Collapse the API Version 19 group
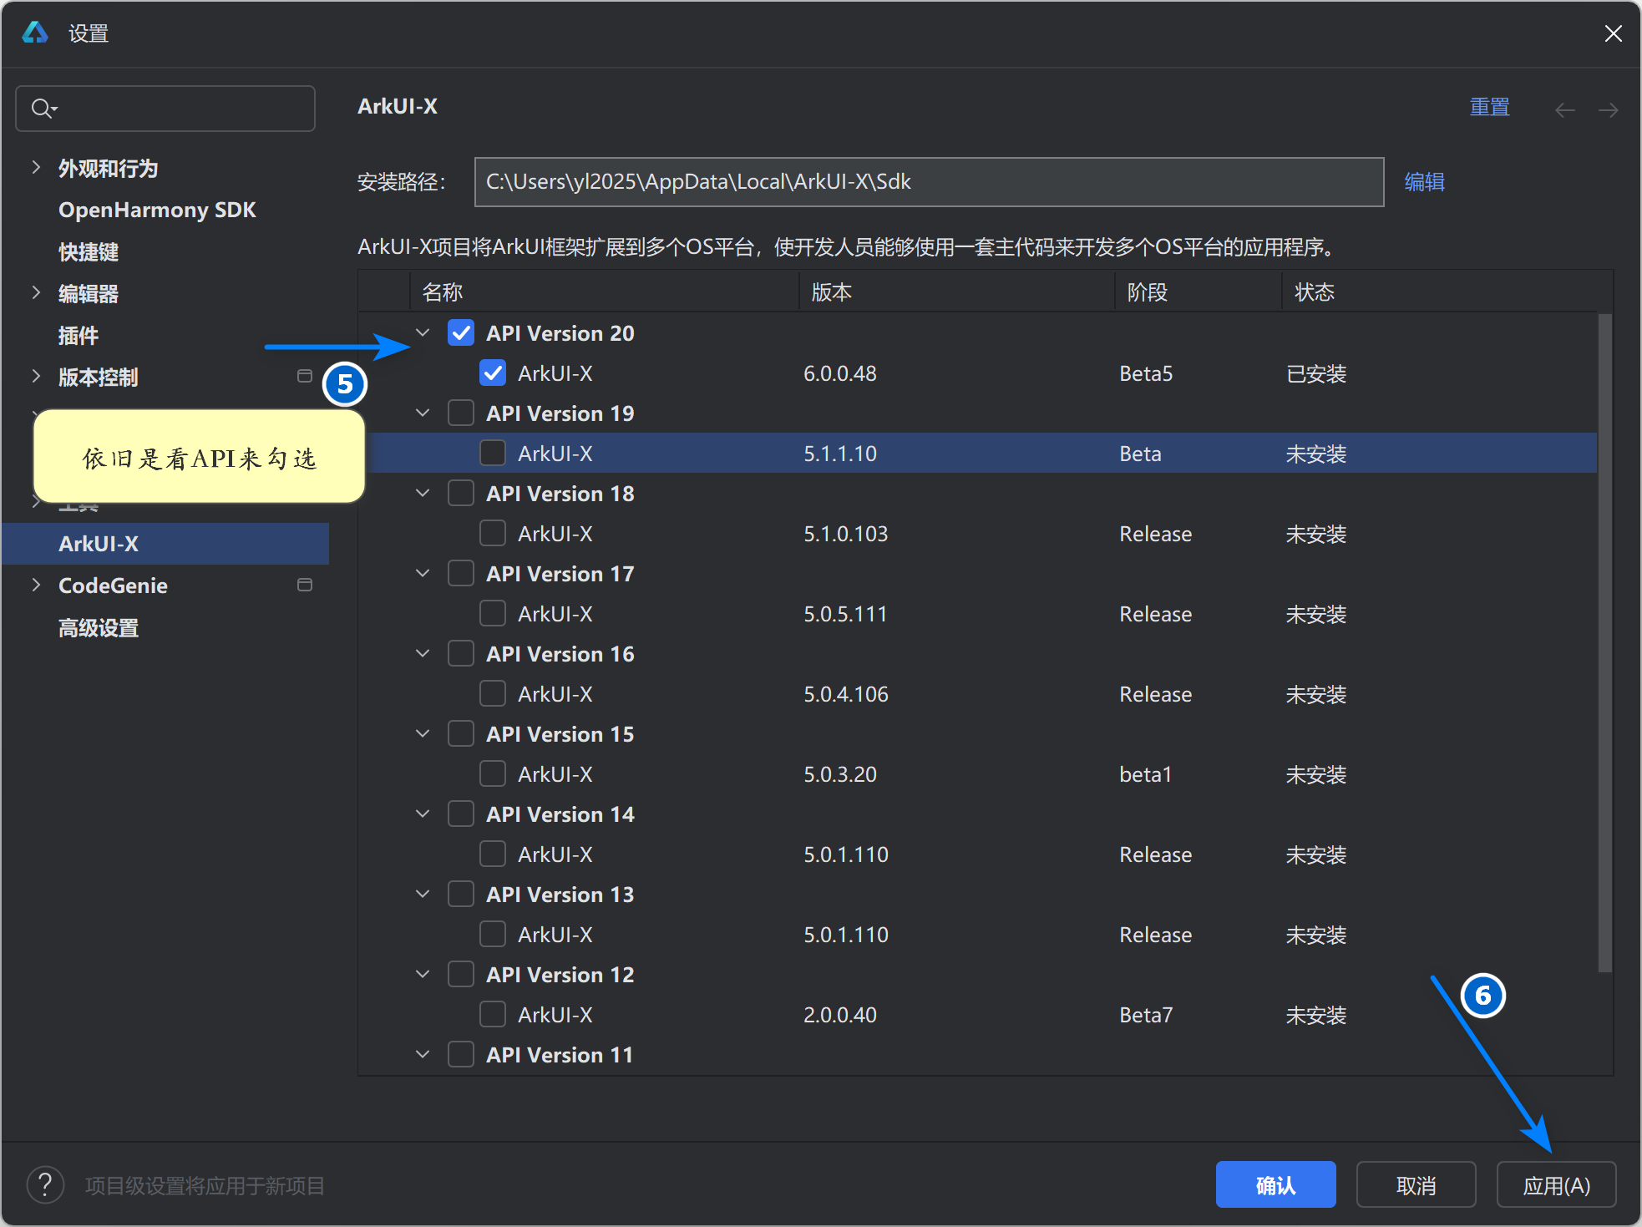This screenshot has height=1227, width=1642. (x=423, y=413)
